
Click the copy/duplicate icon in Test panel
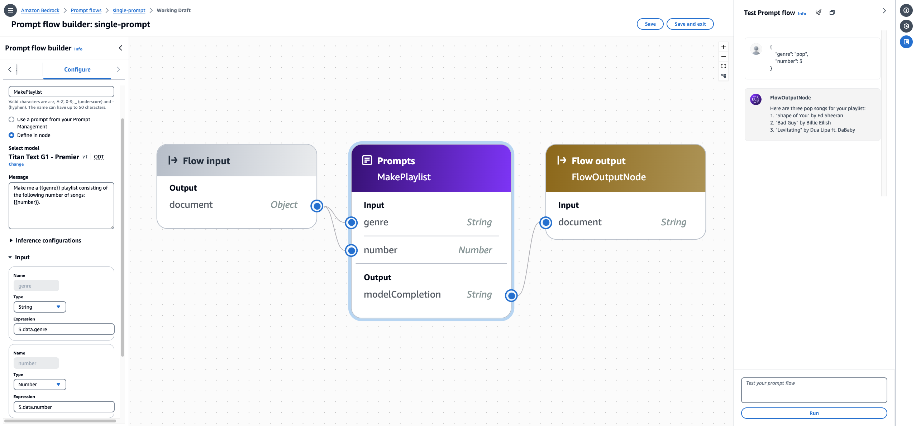pos(831,13)
